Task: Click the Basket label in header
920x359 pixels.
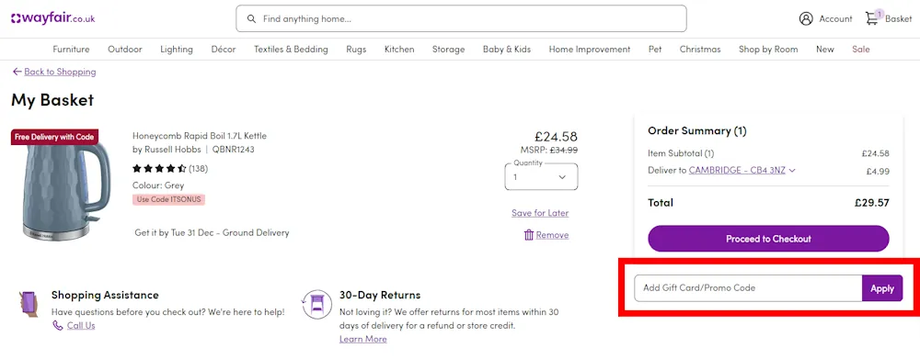Action: click(x=899, y=18)
